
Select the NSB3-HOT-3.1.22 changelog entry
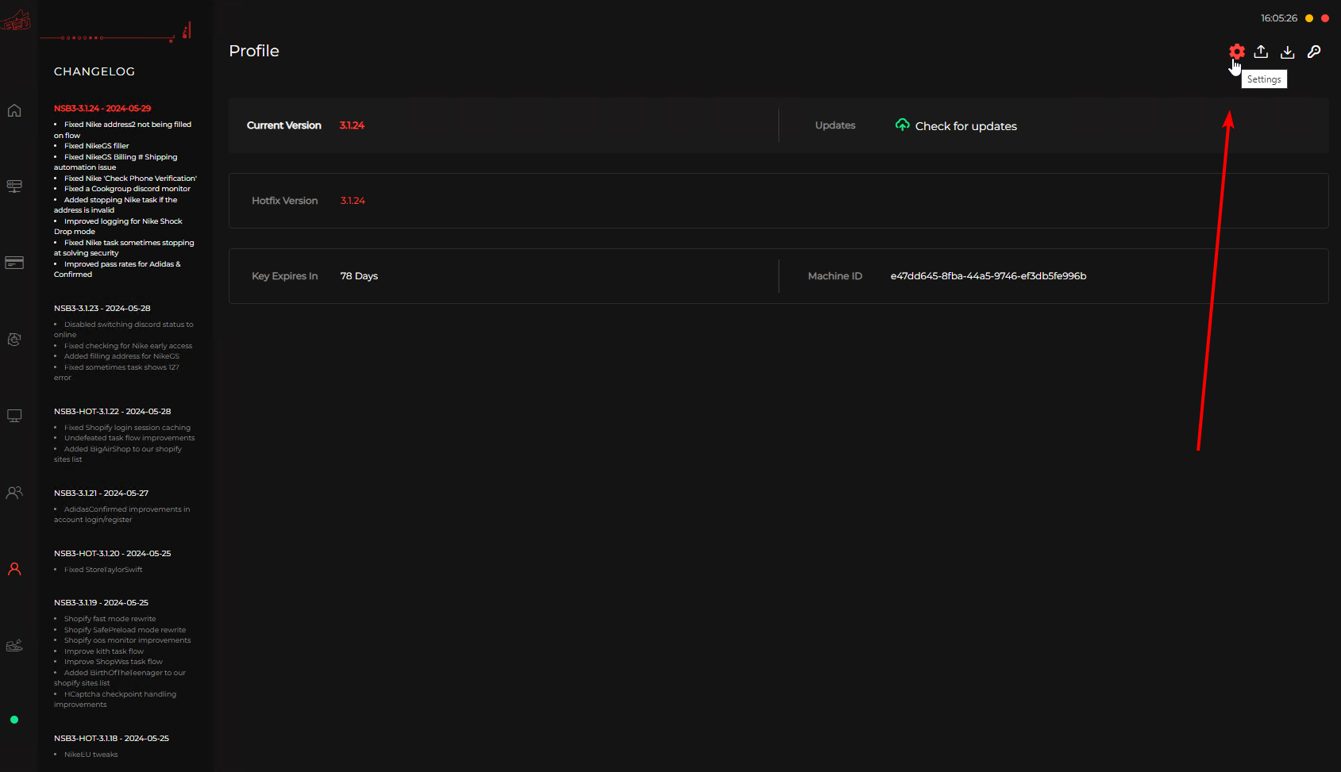[112, 411]
